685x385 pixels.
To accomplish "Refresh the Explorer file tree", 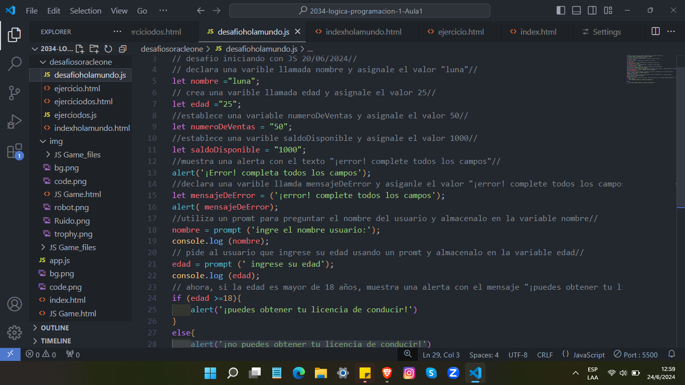I will coord(108,49).
